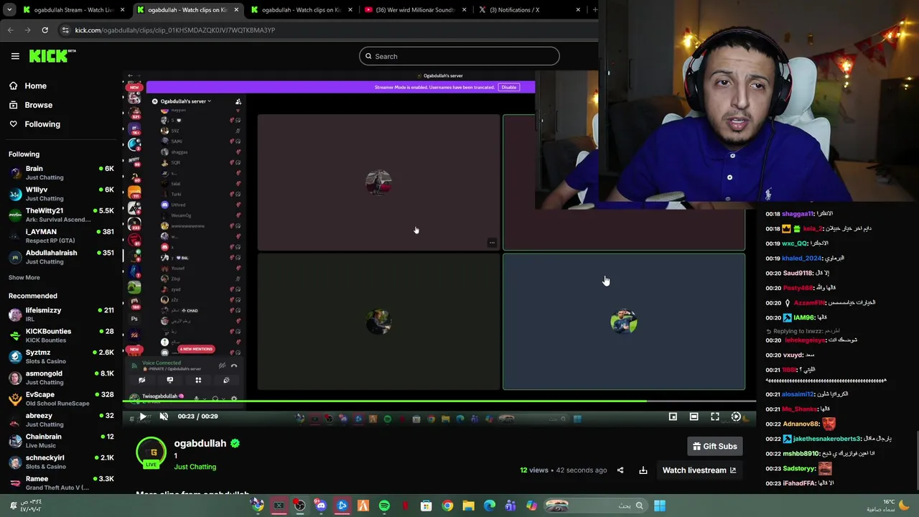Play the clip
Viewport: 919px width, 517px height.
point(143,416)
